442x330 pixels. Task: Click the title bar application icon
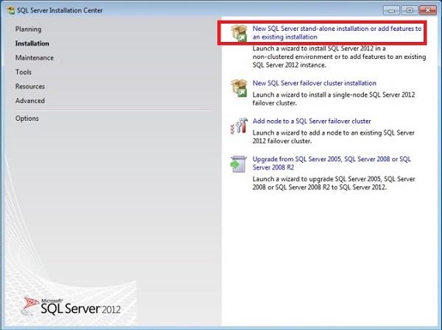(x=10, y=10)
